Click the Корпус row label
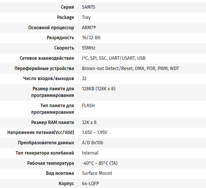 click(66, 184)
